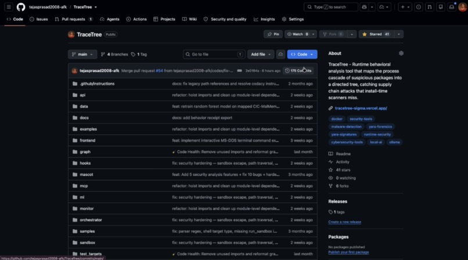Unstar the repository with Starred button
468x260 pixels.
coord(376,34)
